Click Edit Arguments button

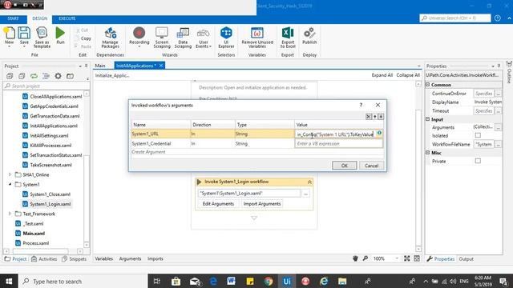tap(218, 204)
